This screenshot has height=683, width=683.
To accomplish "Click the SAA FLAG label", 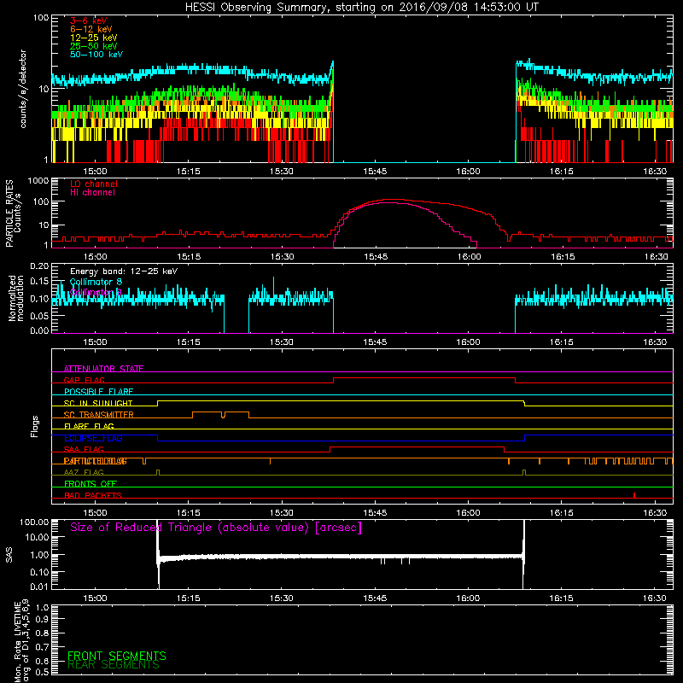I will tap(84, 449).
